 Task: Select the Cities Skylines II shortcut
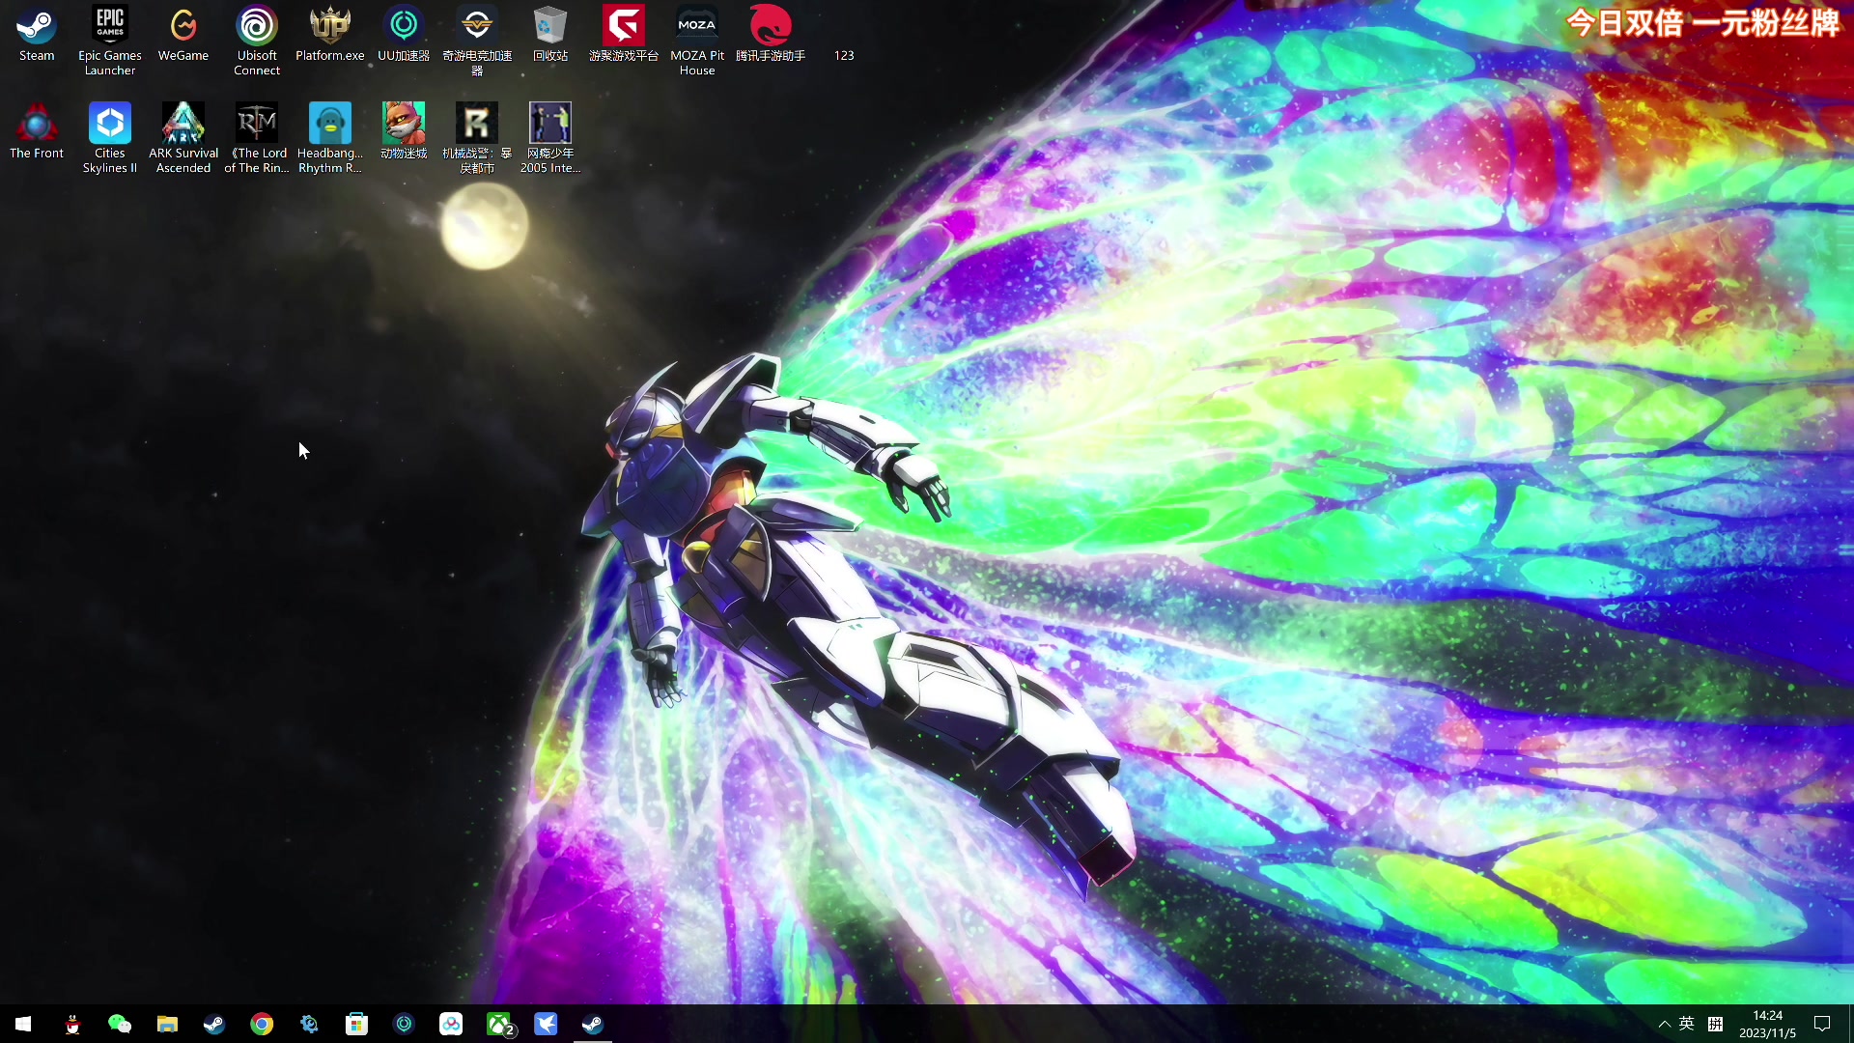pyautogui.click(x=110, y=138)
